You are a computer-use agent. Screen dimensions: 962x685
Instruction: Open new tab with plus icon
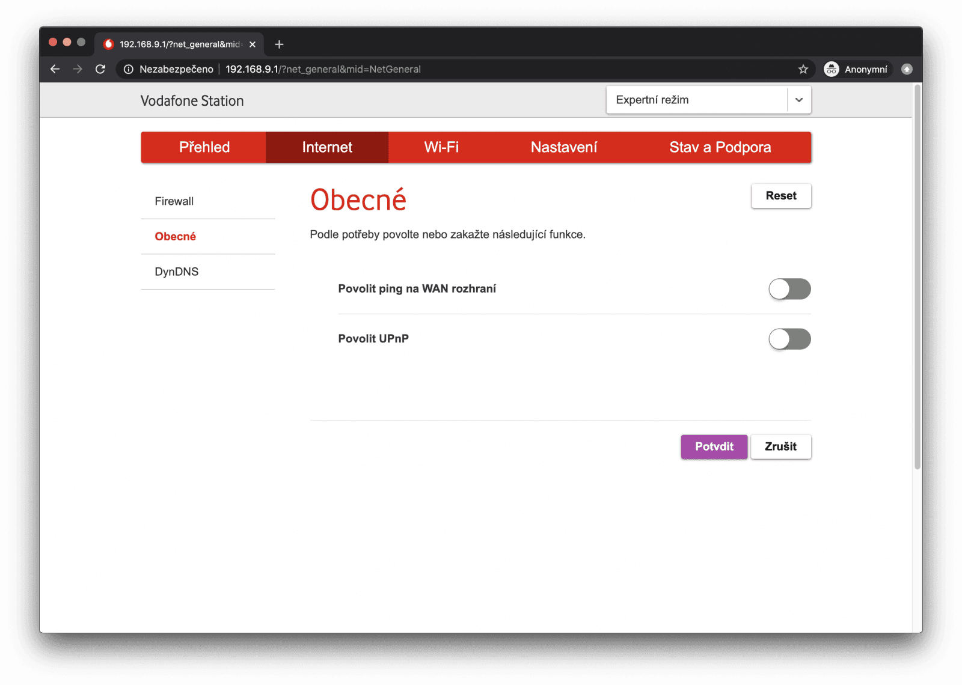(279, 44)
